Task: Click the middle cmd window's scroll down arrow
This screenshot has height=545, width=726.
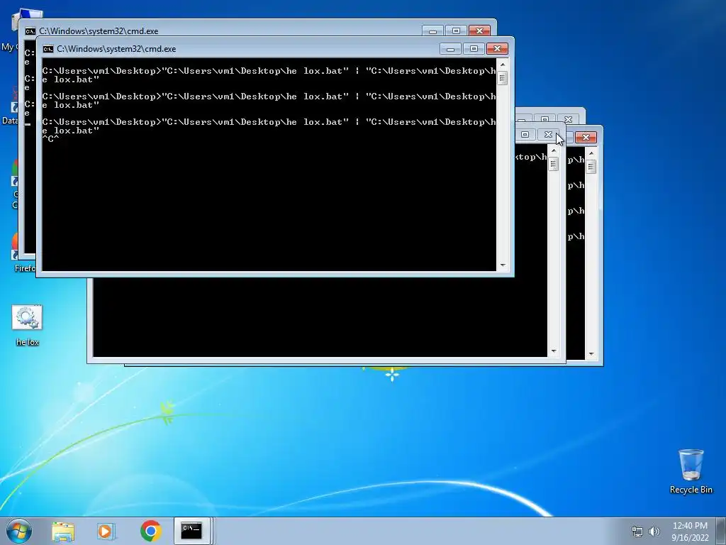Action: coord(554,351)
